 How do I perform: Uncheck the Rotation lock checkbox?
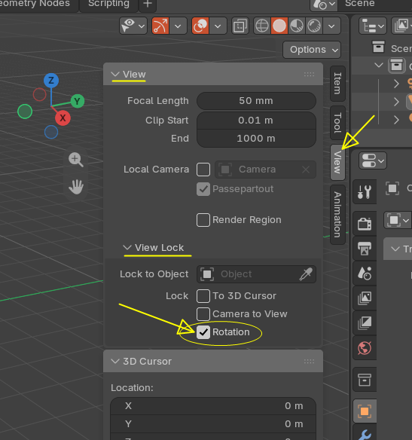203,332
